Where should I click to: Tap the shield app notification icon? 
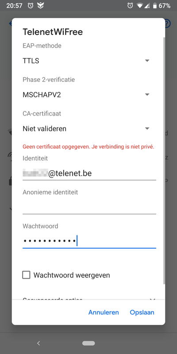point(40,6)
